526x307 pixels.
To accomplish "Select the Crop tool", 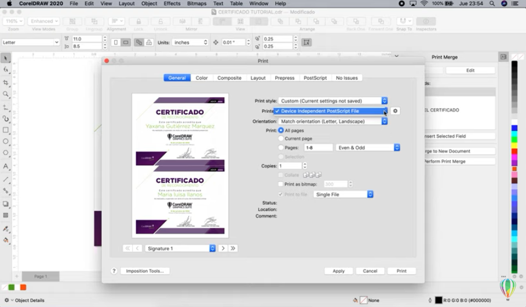I will (x=6, y=82).
